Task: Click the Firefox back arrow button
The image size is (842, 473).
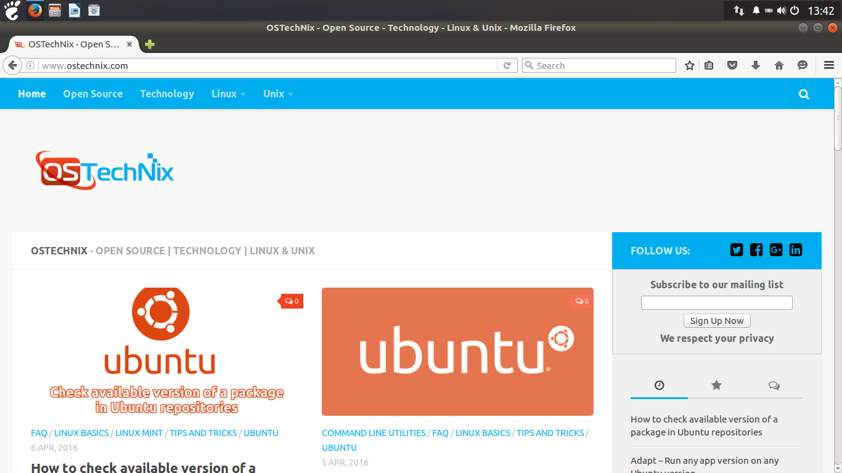Action: (12, 65)
